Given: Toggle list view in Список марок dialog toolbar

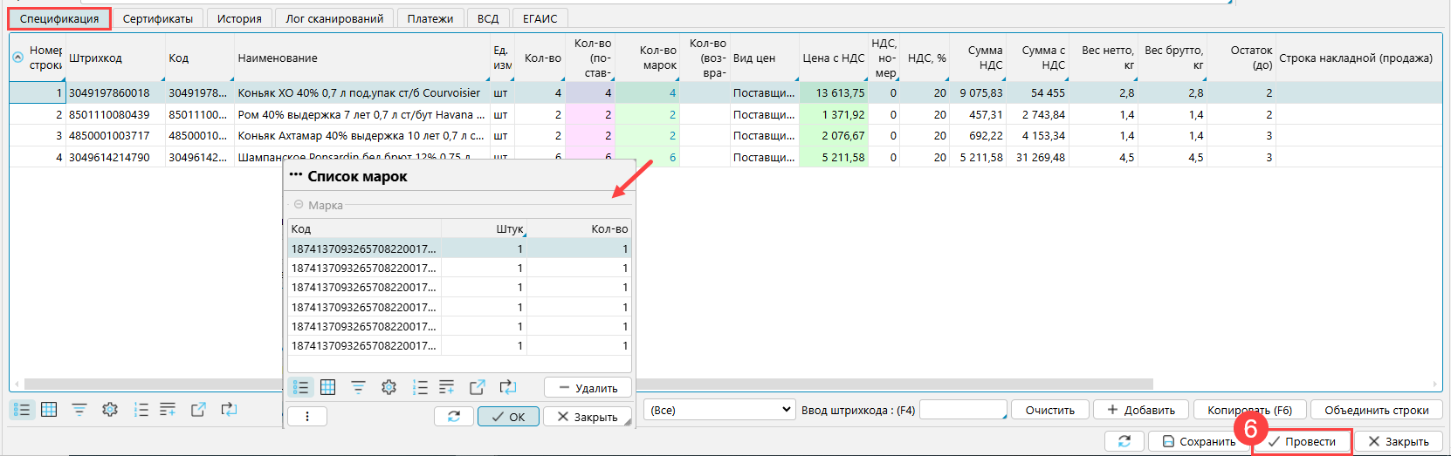Looking at the screenshot, I should pyautogui.click(x=301, y=388).
